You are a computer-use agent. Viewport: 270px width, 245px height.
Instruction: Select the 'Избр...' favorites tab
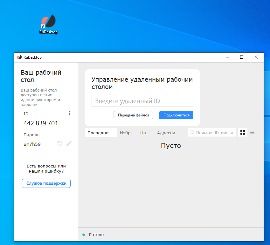tap(127, 133)
